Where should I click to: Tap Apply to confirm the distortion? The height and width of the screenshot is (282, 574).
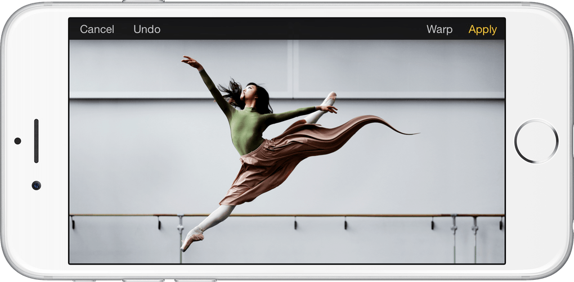[482, 30]
